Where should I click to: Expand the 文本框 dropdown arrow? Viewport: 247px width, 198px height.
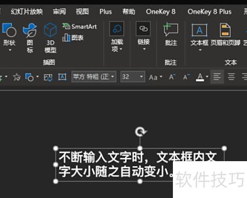click(200, 50)
